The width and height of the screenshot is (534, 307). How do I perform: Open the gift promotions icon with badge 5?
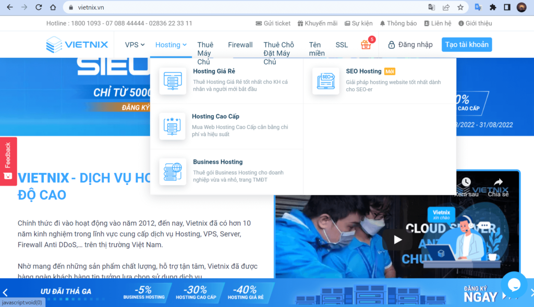click(x=367, y=45)
